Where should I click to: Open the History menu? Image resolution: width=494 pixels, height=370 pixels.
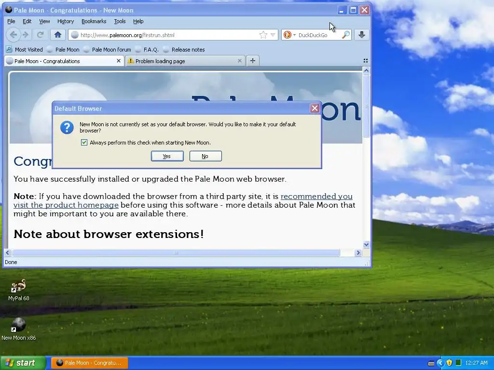[66, 21]
